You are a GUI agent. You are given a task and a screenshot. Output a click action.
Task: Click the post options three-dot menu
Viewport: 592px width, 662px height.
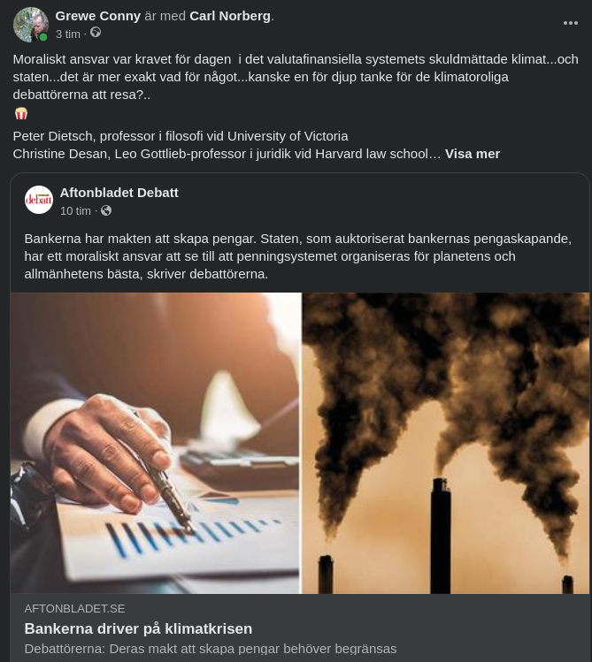tap(571, 23)
